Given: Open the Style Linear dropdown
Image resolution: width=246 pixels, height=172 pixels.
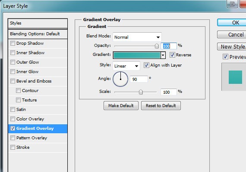Looking at the screenshot, I should pyautogui.click(x=126, y=66).
